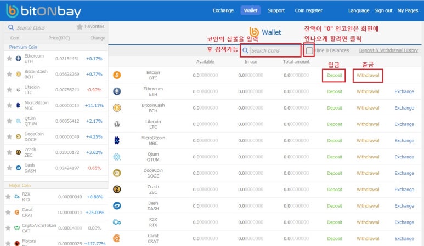Favorite the Dash star in sidebar
Screen dimensions: 424x246
pyautogui.click(x=9, y=168)
